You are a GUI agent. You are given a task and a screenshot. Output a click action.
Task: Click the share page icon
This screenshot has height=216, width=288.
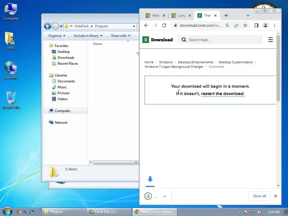pyautogui.click(x=236, y=25)
